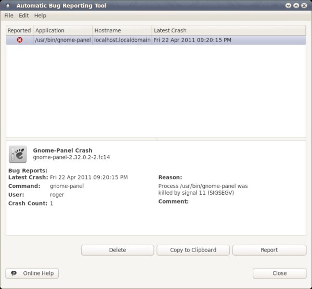Click the speech bubble icon on Online Help
This screenshot has height=289, width=312.
[14, 273]
